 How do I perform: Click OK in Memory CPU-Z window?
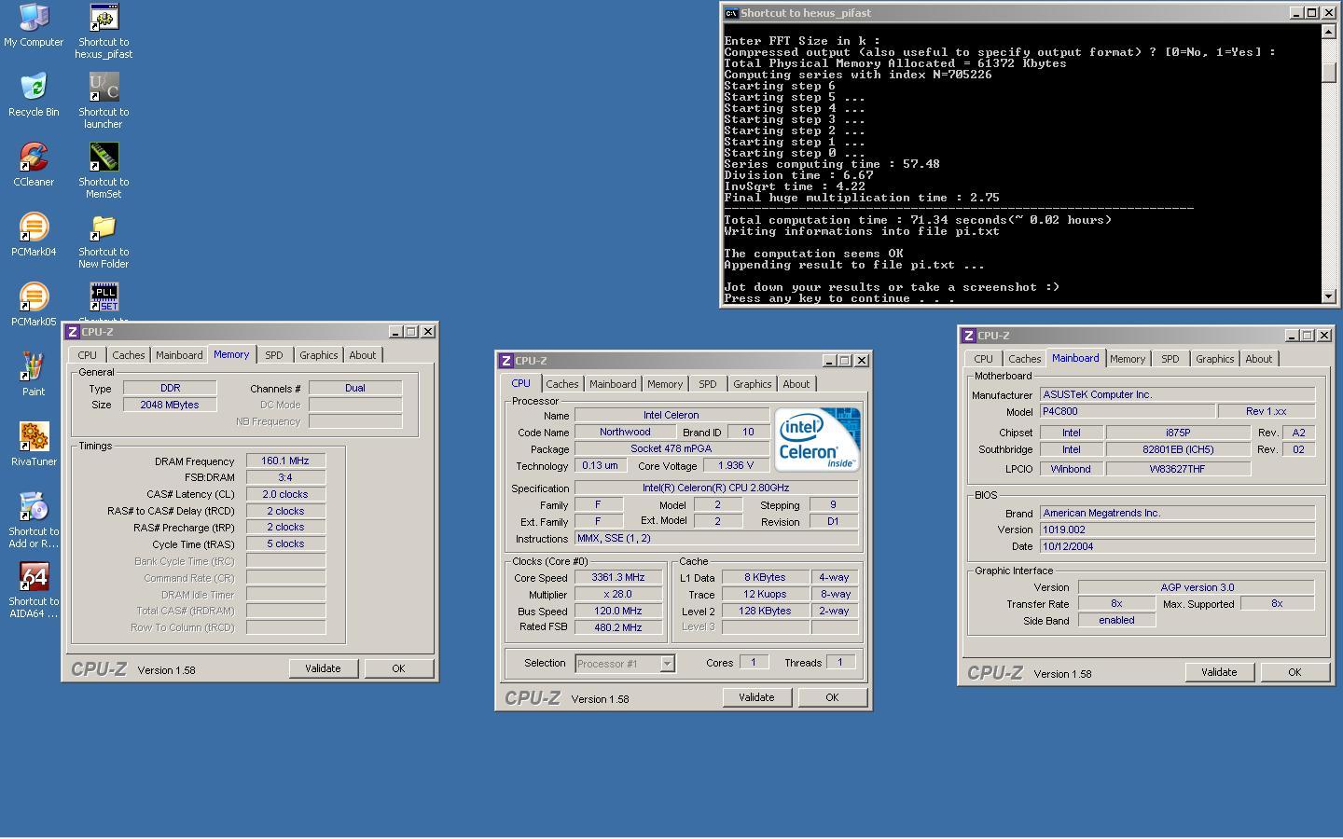click(398, 668)
